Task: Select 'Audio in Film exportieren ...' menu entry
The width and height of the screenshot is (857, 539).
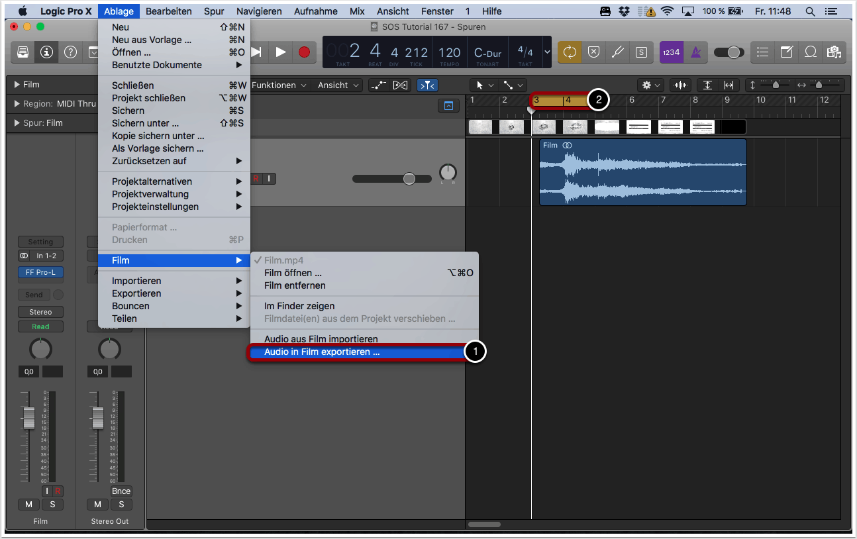Action: 322,352
